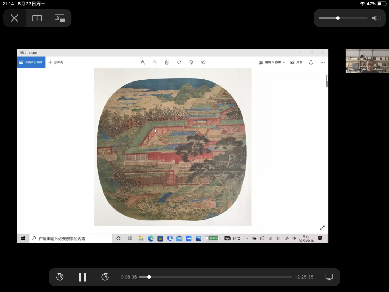
Task: Click the Photos window vertical scrollbar
Action: [x=327, y=81]
